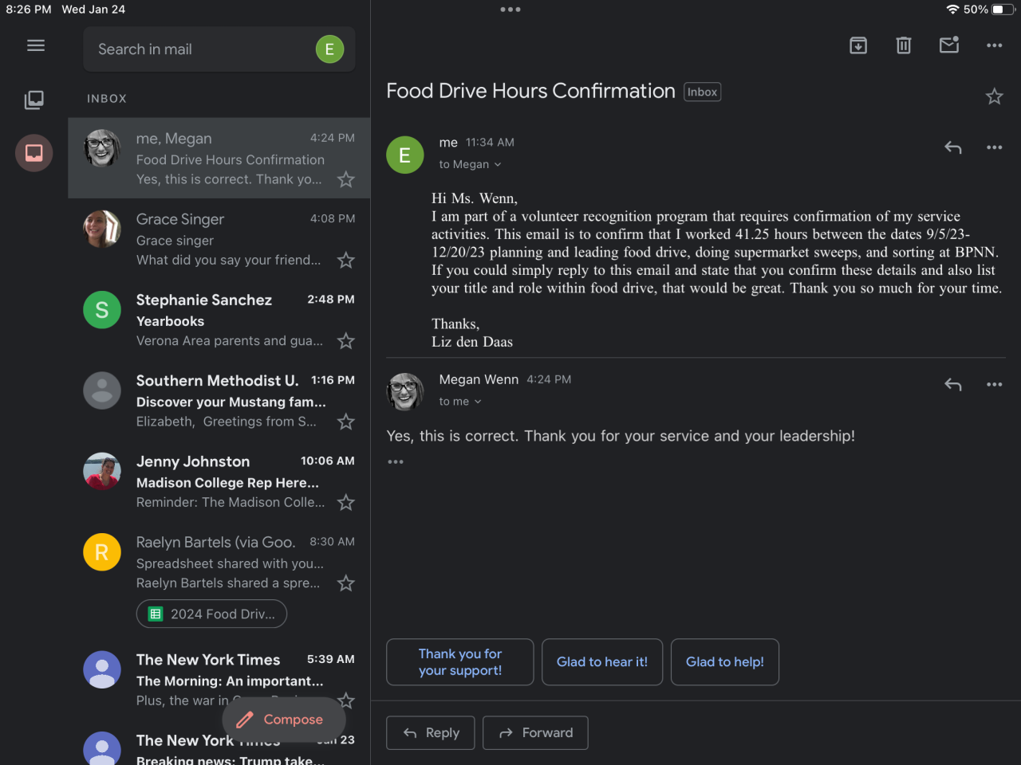Select the primary inbox sidebar icon
Viewport: 1021px width, 765px height.
click(34, 153)
